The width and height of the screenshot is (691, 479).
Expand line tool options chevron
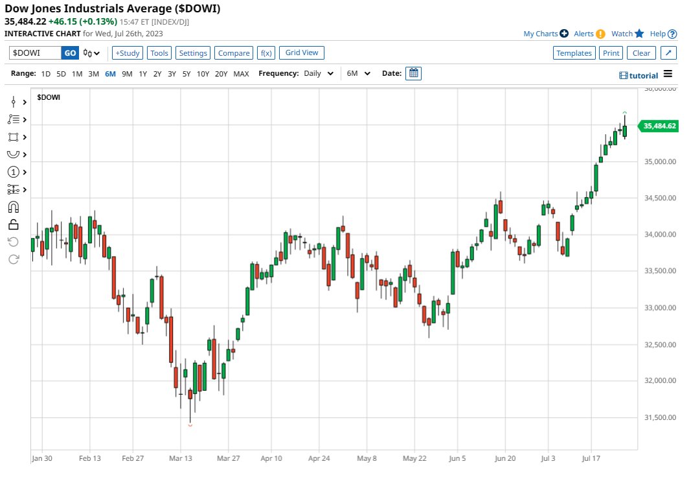pyautogui.click(x=25, y=119)
